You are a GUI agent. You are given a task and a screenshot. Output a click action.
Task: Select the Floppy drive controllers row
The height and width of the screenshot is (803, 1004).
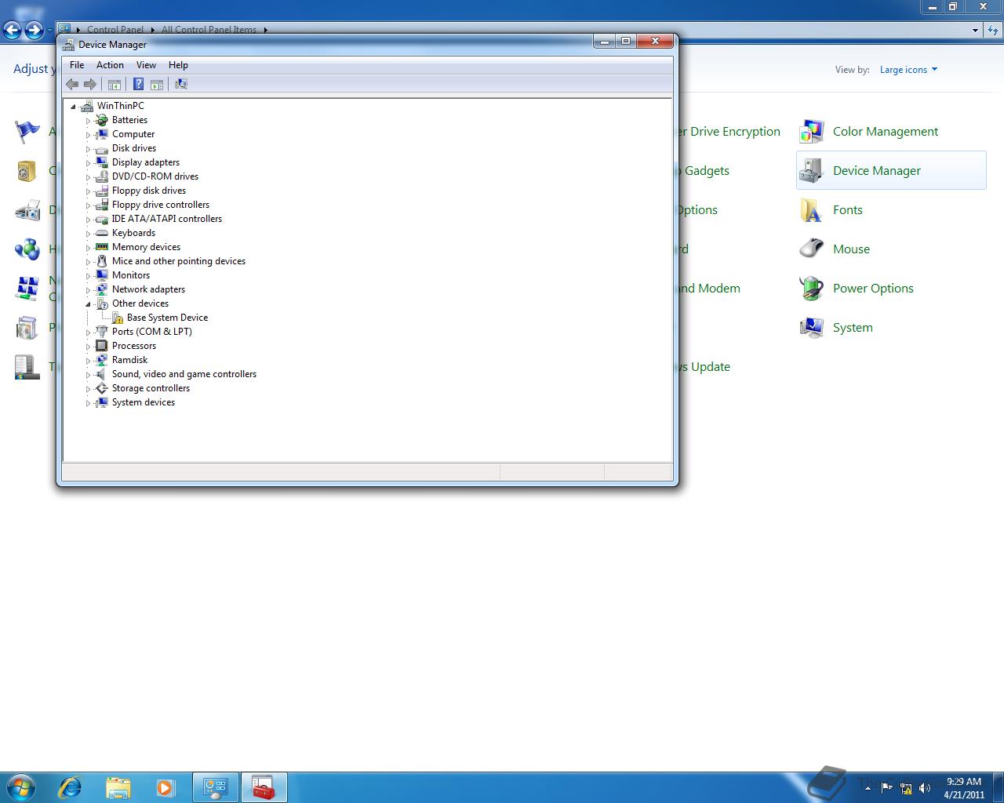pyautogui.click(x=161, y=205)
